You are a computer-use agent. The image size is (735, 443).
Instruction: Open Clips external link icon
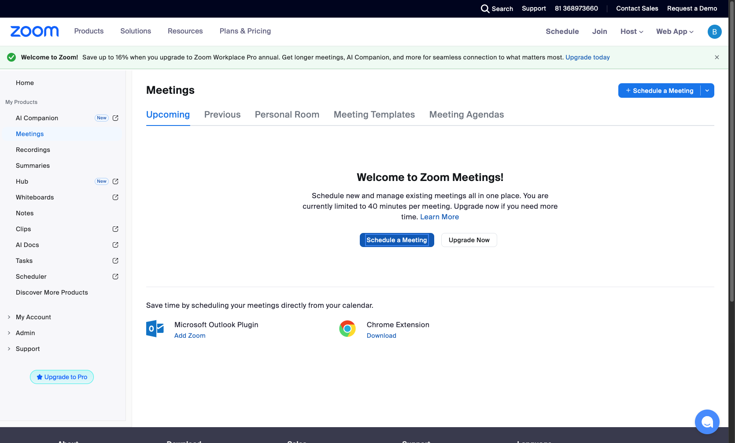tap(115, 229)
